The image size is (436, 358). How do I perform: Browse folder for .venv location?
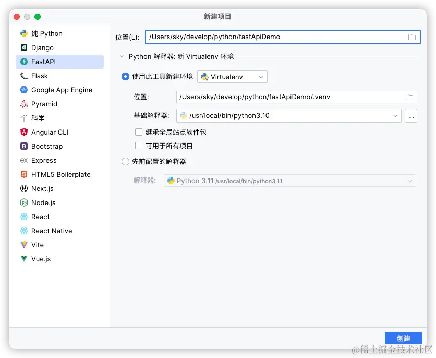[409, 97]
